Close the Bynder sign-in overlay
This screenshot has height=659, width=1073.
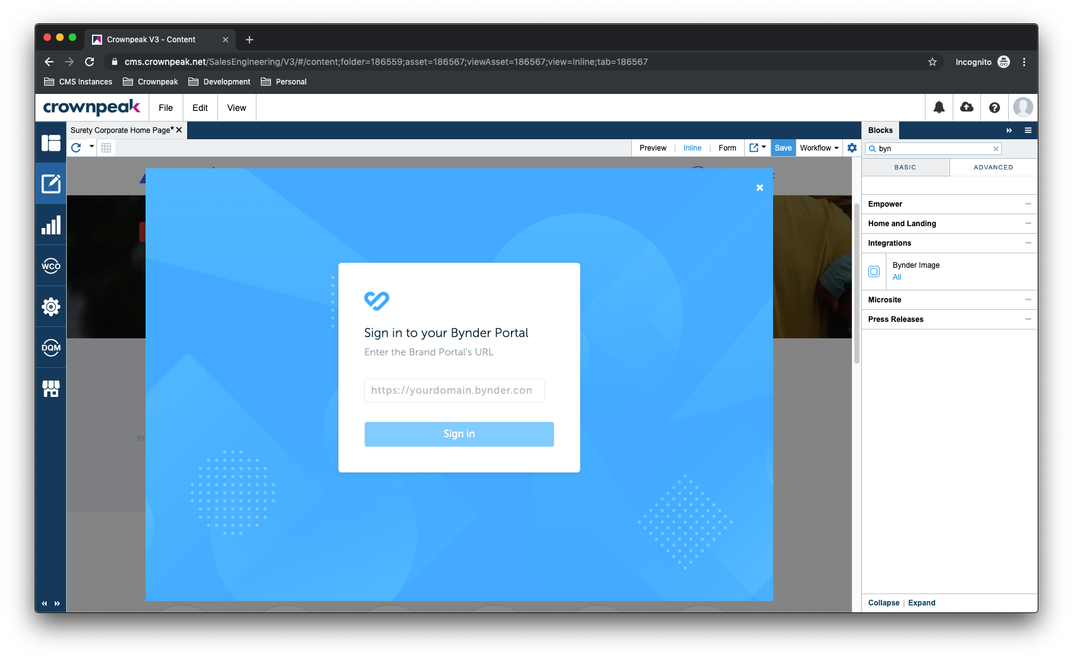(x=760, y=188)
